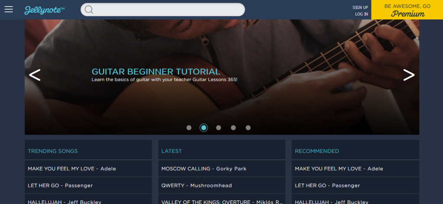443x204 pixels.
Task: Click the LOG IN link
Action: pos(362,14)
